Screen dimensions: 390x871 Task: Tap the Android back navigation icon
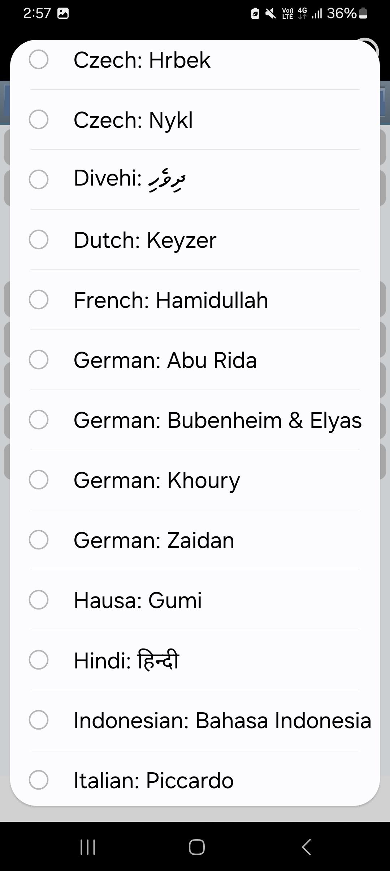pos(306,847)
